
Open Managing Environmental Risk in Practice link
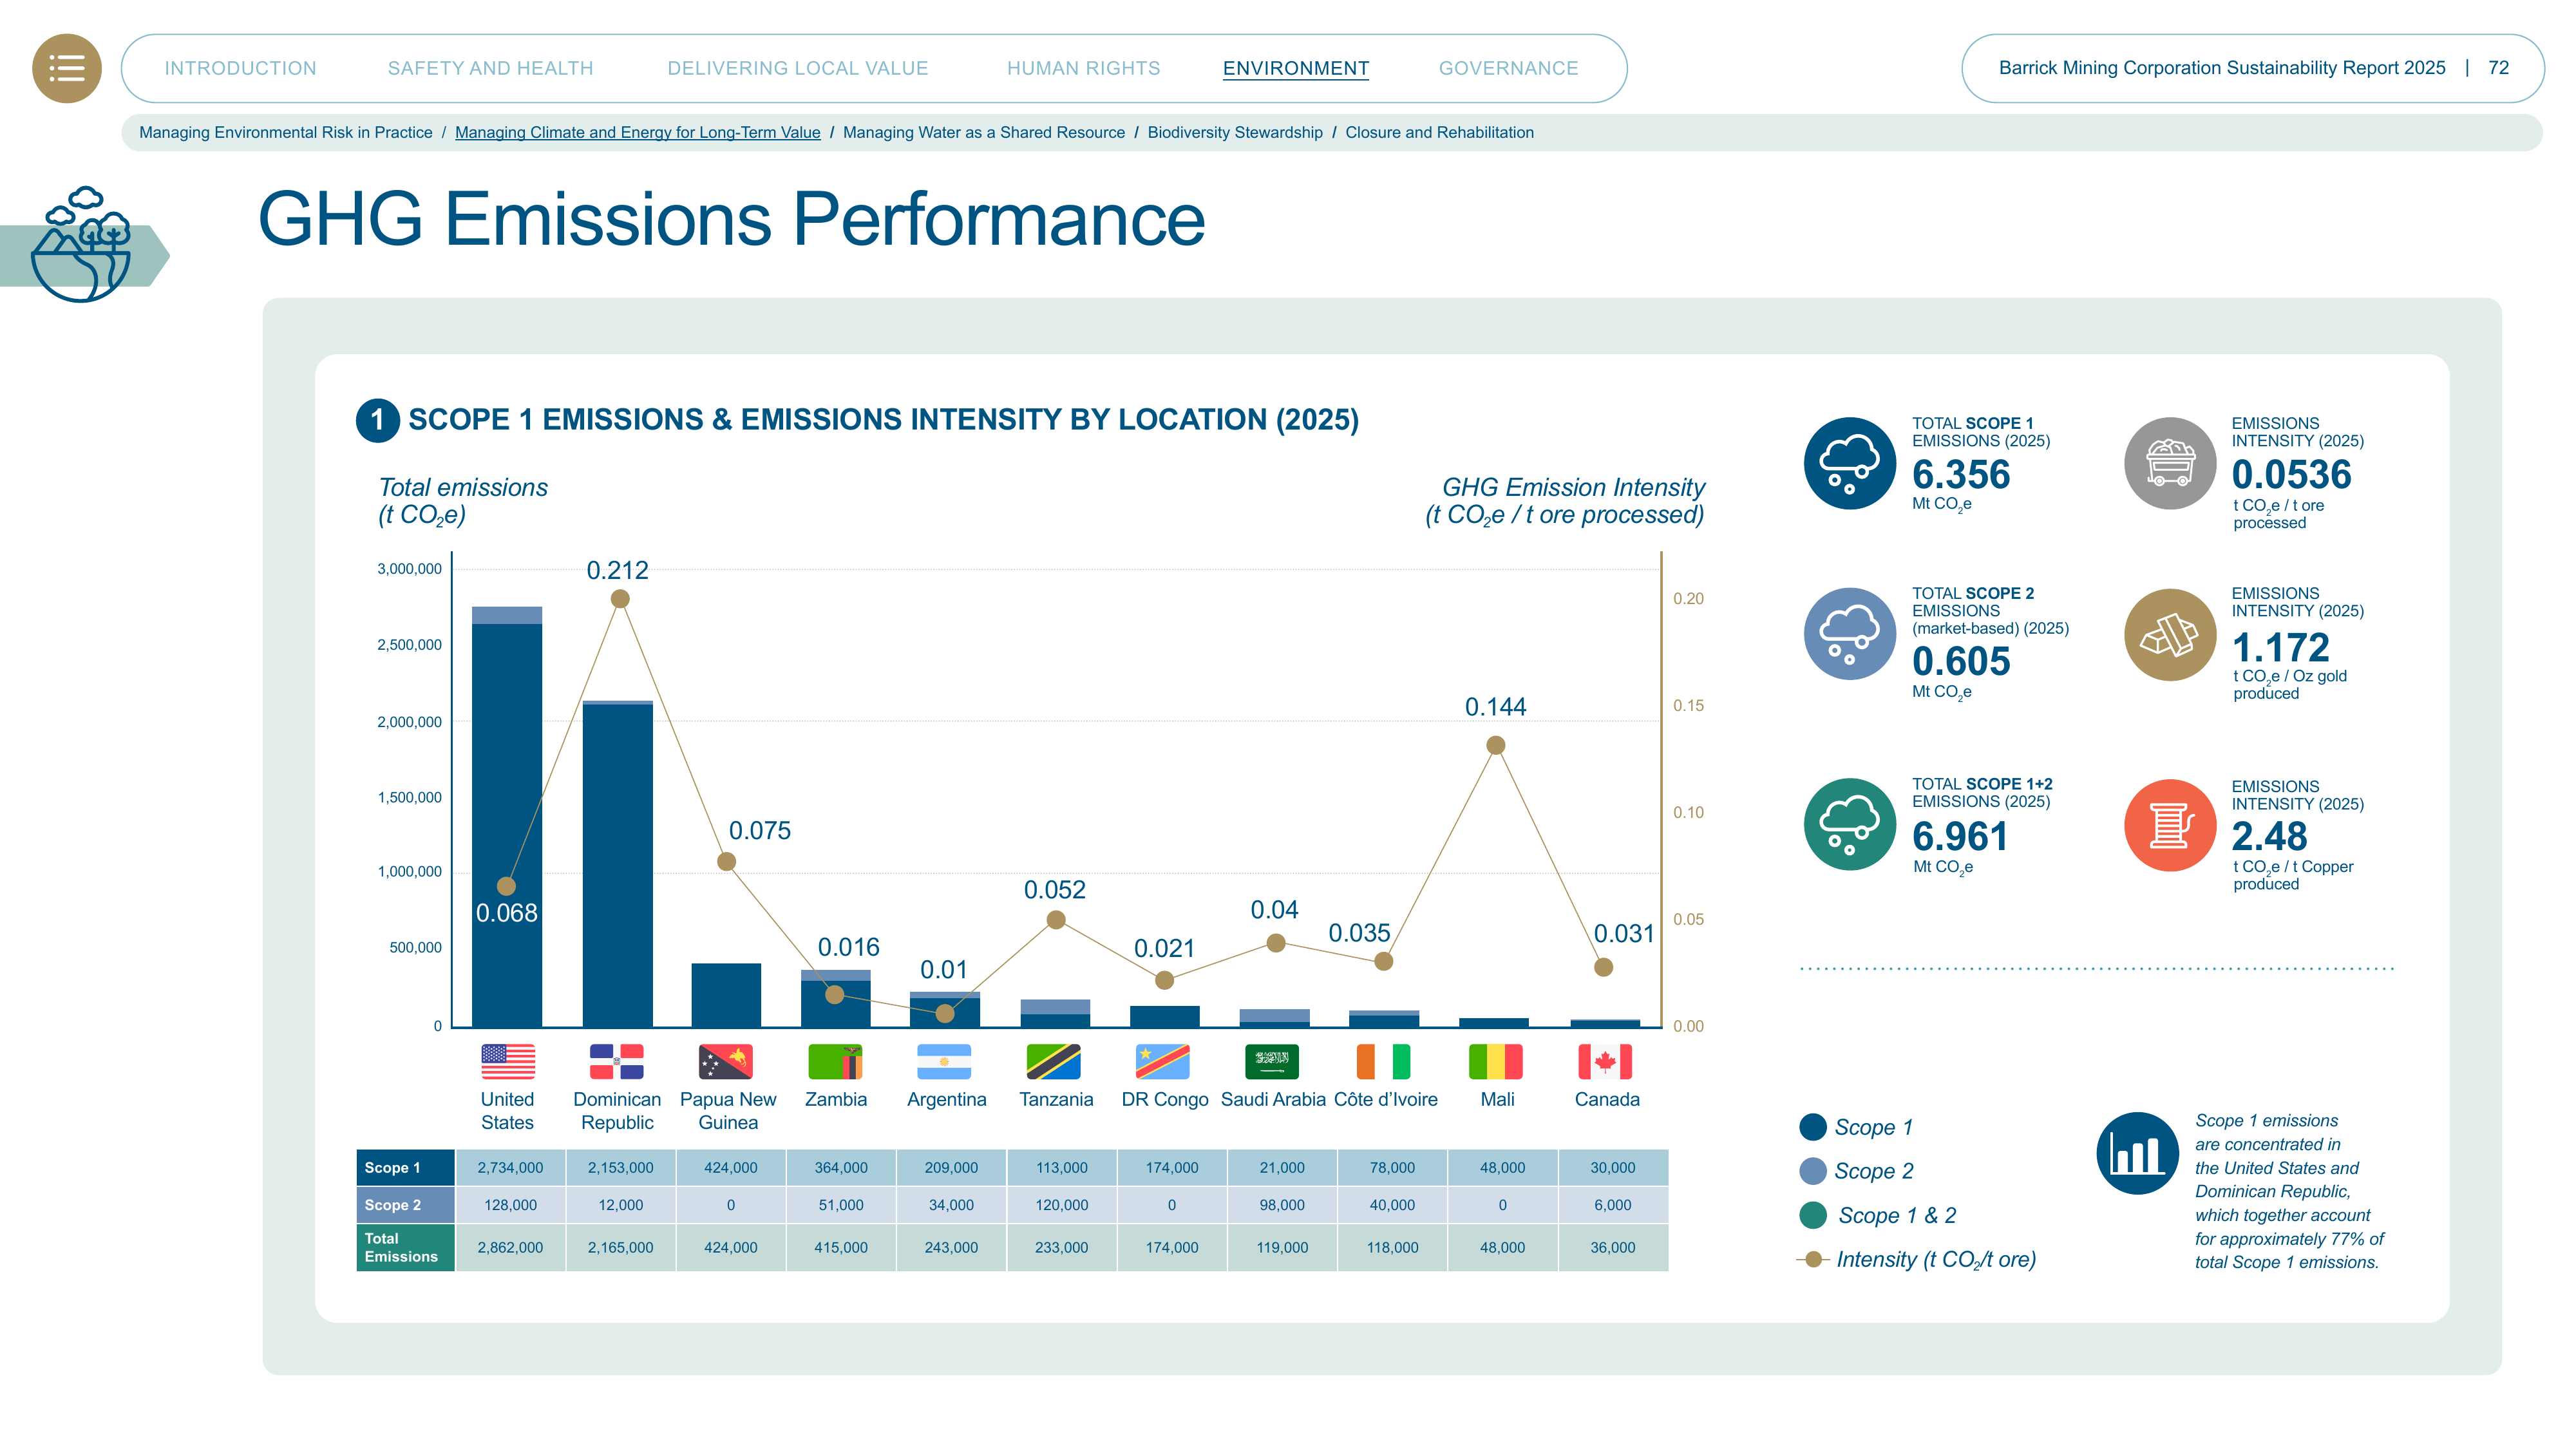click(286, 132)
